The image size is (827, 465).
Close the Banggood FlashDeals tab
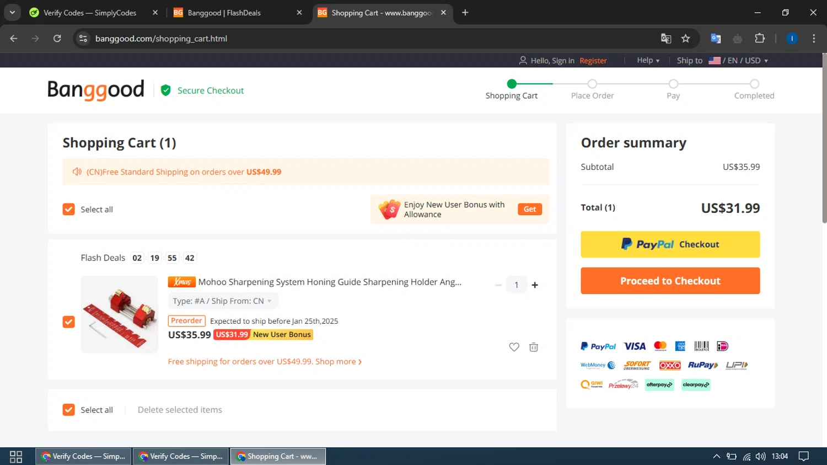299,12
